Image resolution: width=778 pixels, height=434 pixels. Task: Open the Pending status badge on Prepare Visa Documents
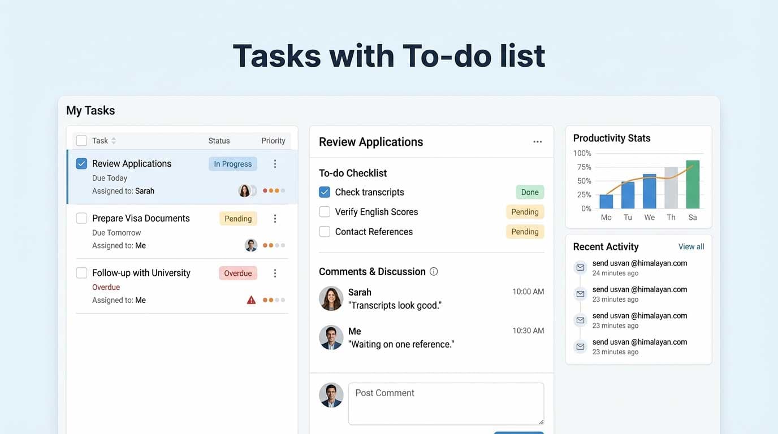click(238, 218)
